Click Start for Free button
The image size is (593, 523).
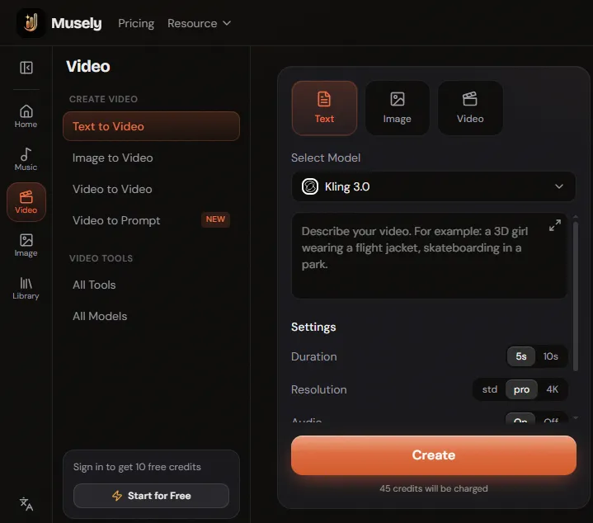(x=151, y=496)
